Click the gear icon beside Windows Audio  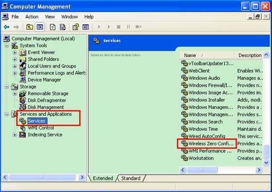185,78
